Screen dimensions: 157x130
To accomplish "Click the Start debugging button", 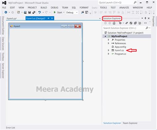I will point(58,13).
